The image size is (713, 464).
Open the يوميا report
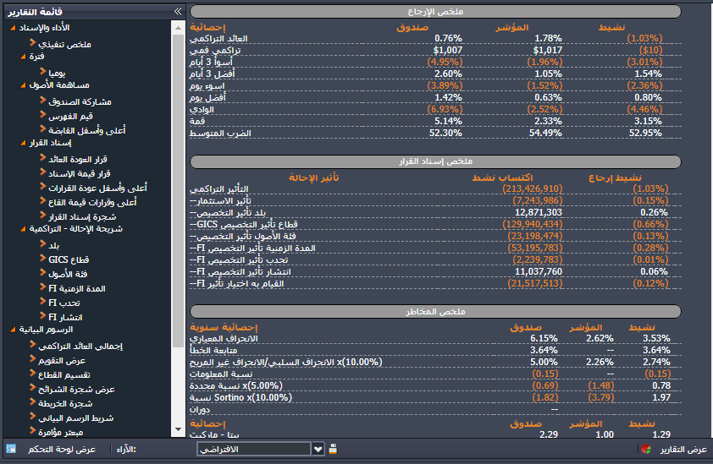[x=58, y=72]
